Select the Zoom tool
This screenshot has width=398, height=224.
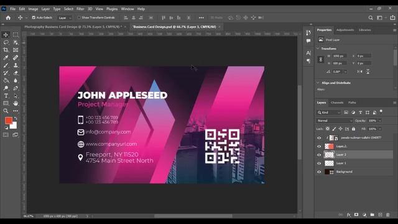tap(6, 111)
